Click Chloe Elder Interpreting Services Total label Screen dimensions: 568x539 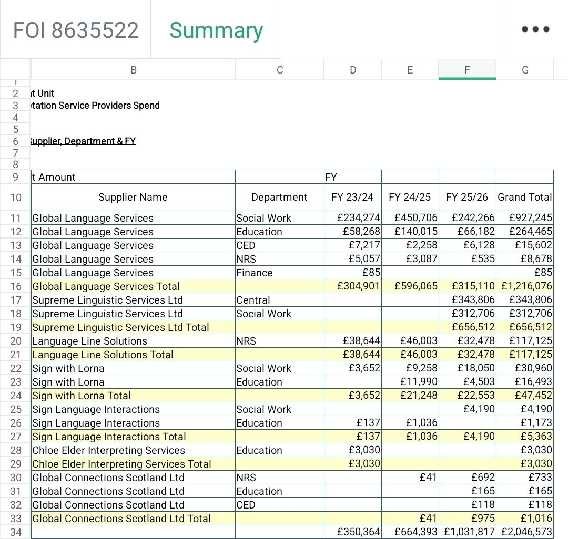133,464
